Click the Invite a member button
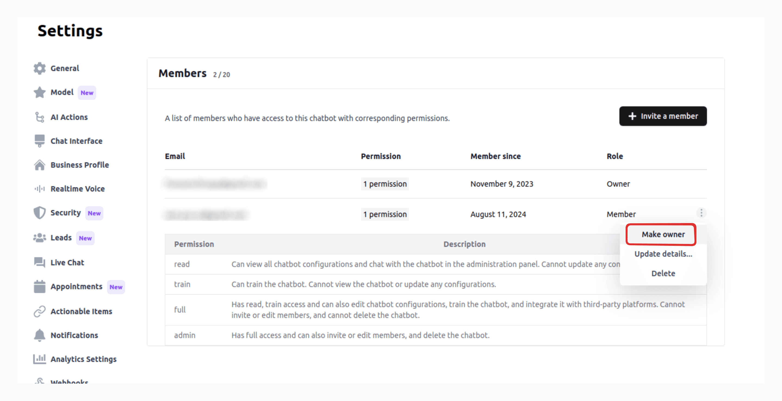The width and height of the screenshot is (782, 401). [x=663, y=116]
